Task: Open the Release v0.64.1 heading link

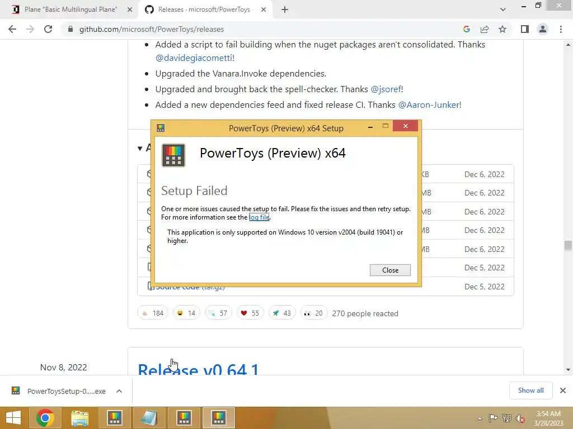Action: point(198,369)
